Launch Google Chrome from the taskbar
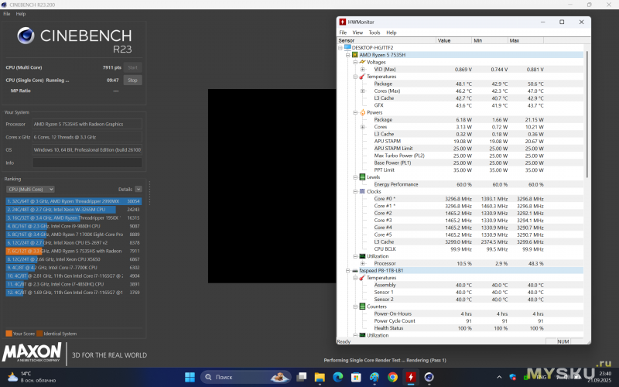The image size is (619, 387). click(x=392, y=377)
